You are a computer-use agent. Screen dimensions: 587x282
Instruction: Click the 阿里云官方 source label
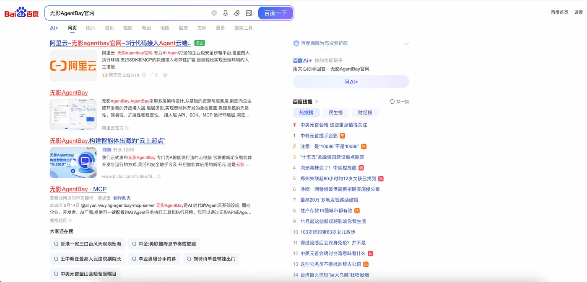point(113,128)
